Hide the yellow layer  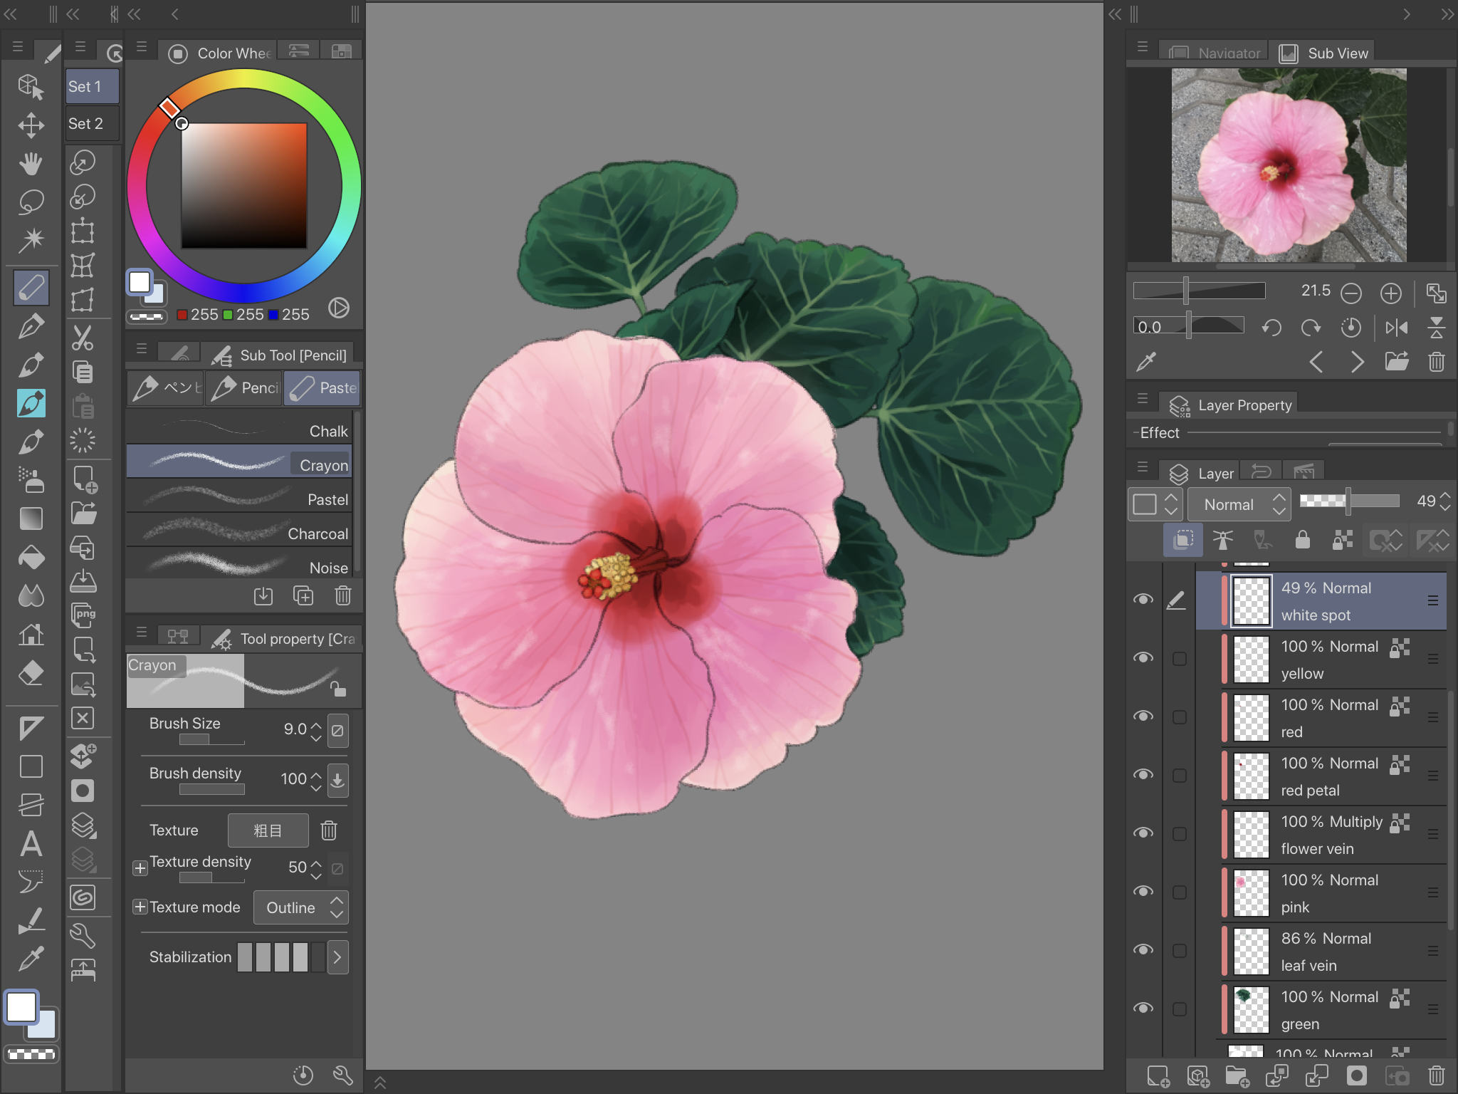1143,657
